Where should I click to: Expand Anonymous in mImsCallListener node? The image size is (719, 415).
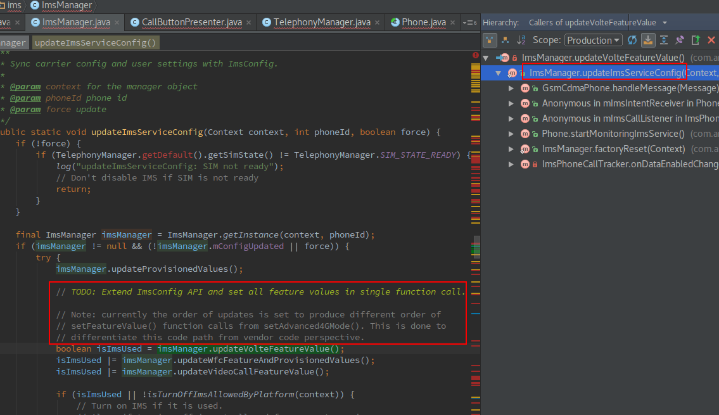tap(511, 118)
